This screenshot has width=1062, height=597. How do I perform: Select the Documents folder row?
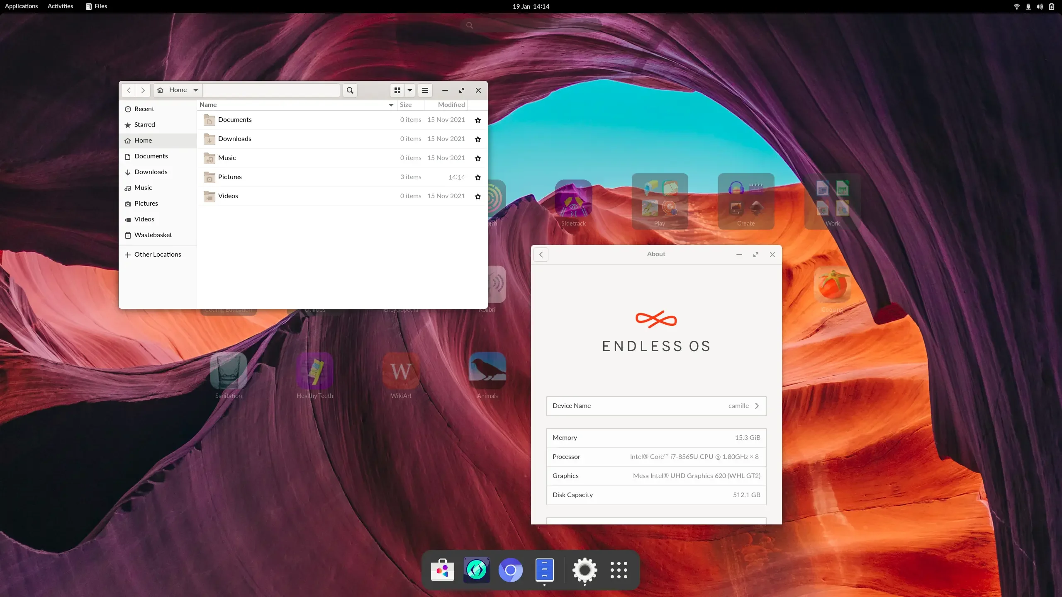(x=342, y=120)
